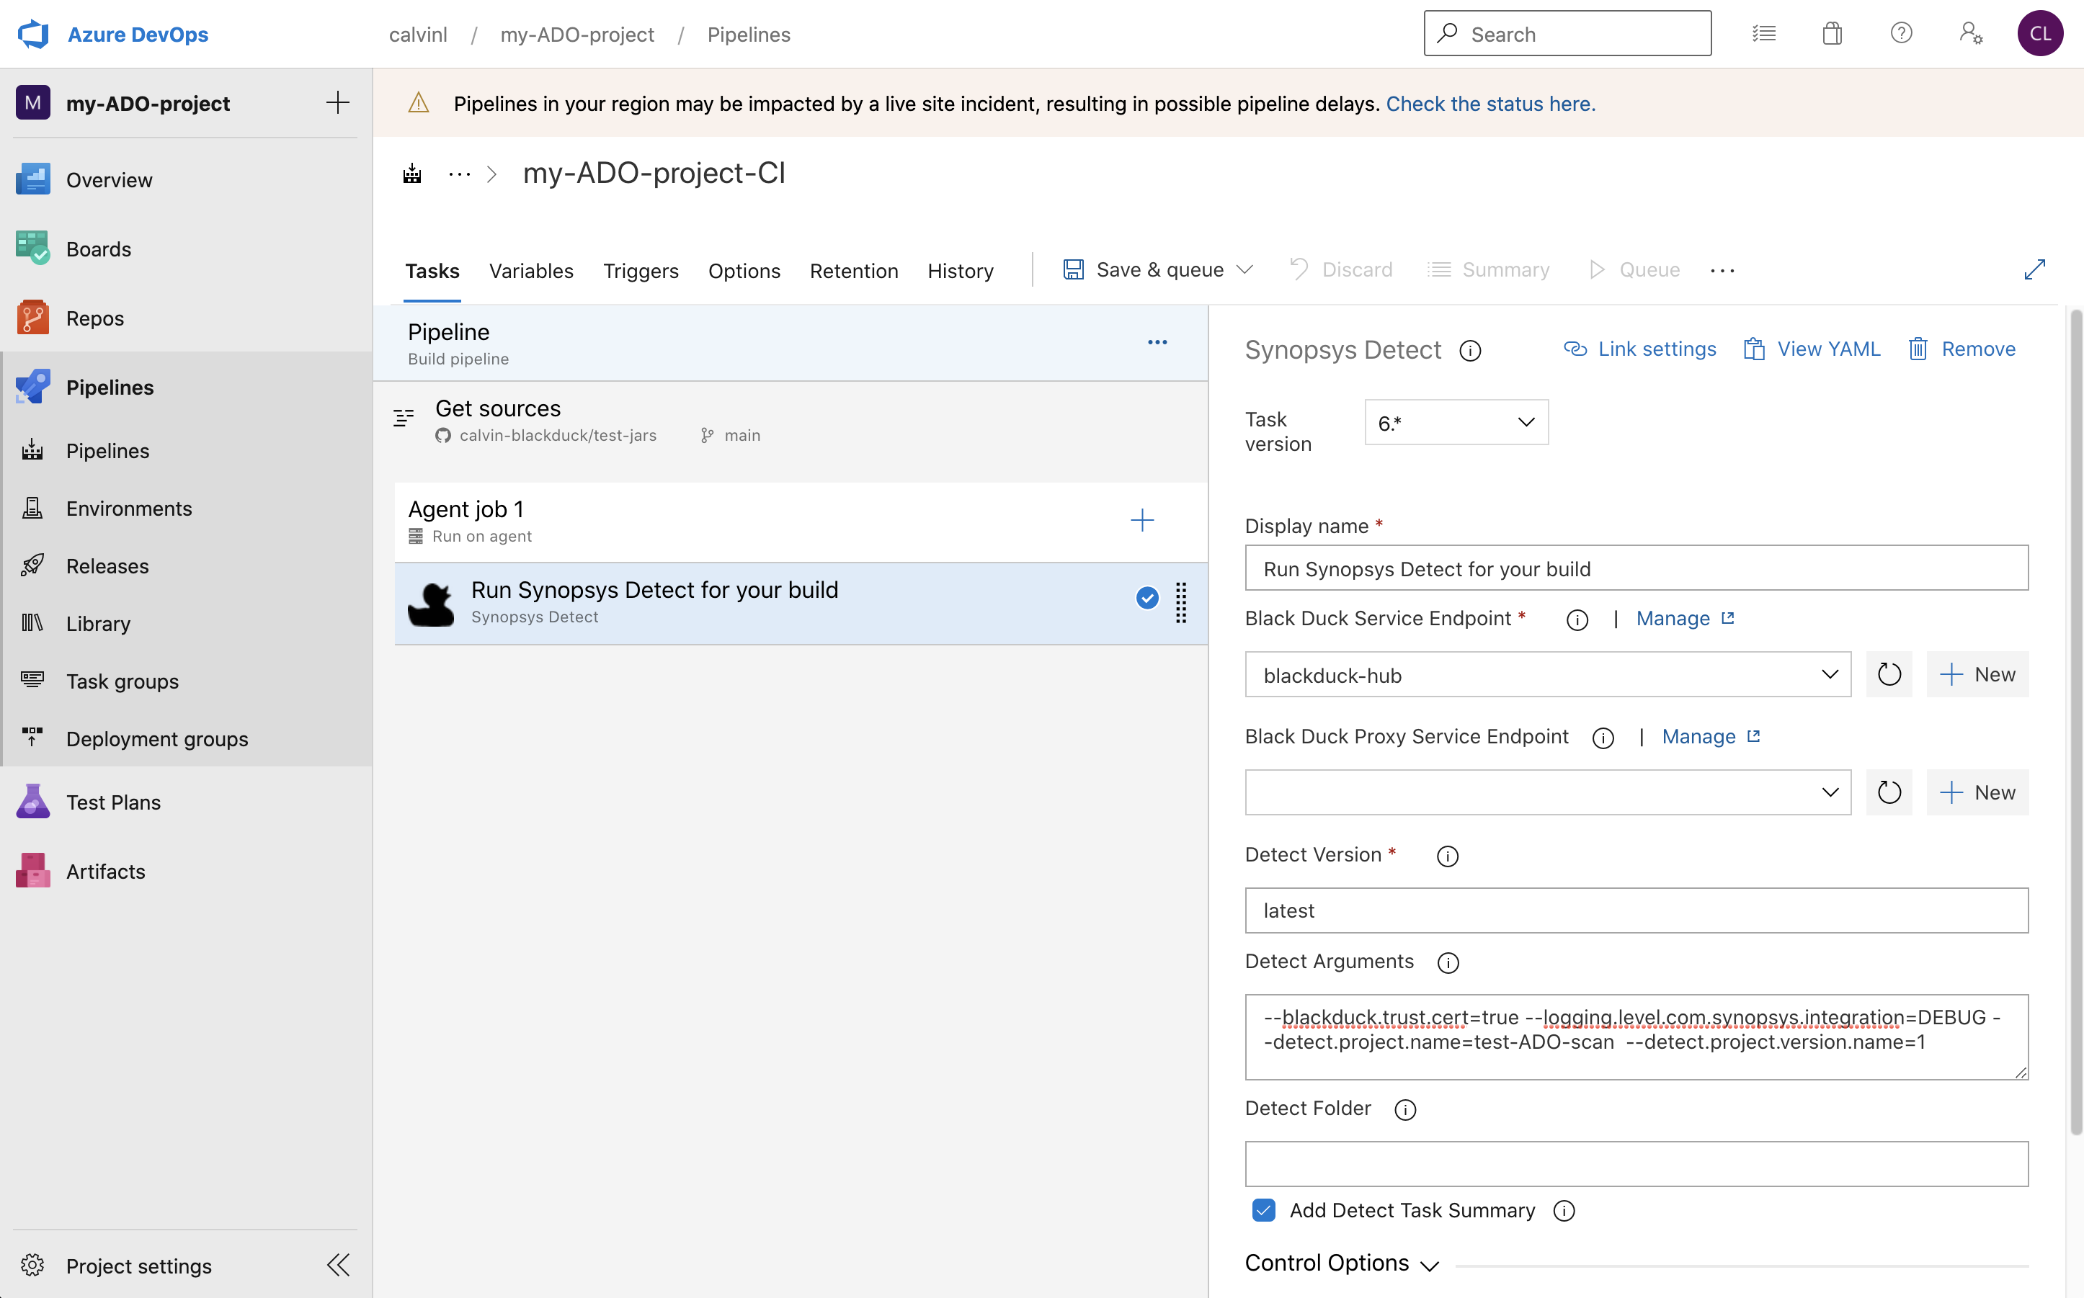Switch to the History tab
This screenshot has width=2084, height=1298.
click(x=960, y=270)
